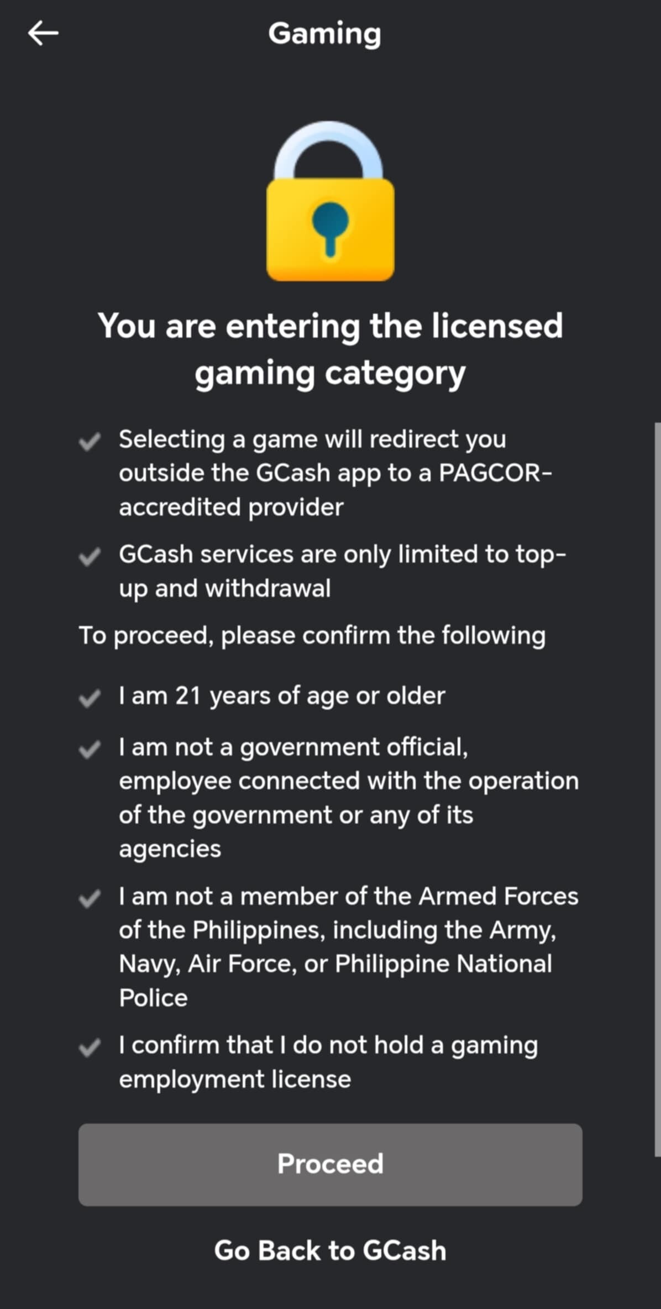Tap the 'GCash services are only limited' statement
Viewport: 661px width, 1309px height.
tap(343, 571)
